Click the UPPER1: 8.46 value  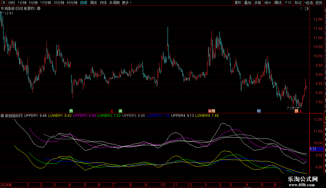coord(35,116)
